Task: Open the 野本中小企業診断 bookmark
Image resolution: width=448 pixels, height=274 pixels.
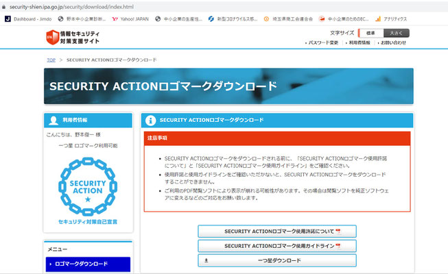Action: 82,19
